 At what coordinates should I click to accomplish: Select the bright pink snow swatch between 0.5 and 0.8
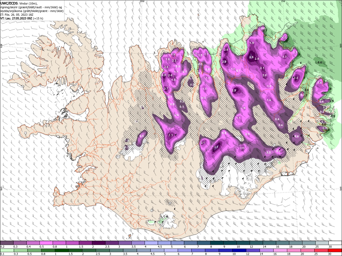pyautogui.click(x=46, y=243)
